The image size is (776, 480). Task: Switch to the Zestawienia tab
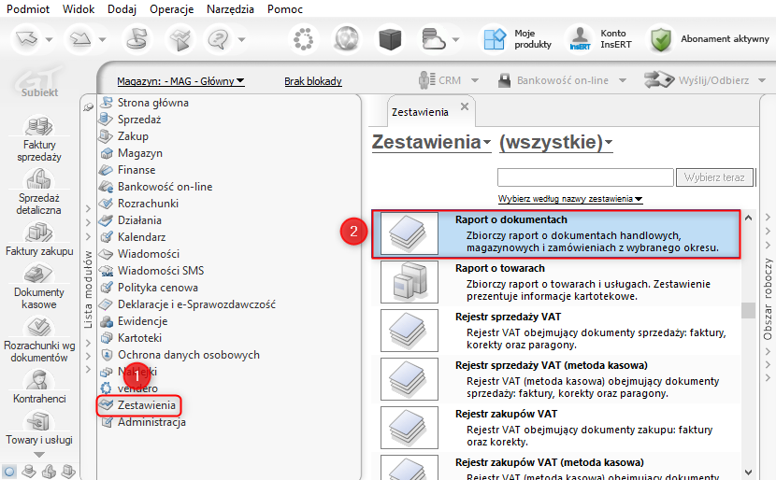(420, 112)
